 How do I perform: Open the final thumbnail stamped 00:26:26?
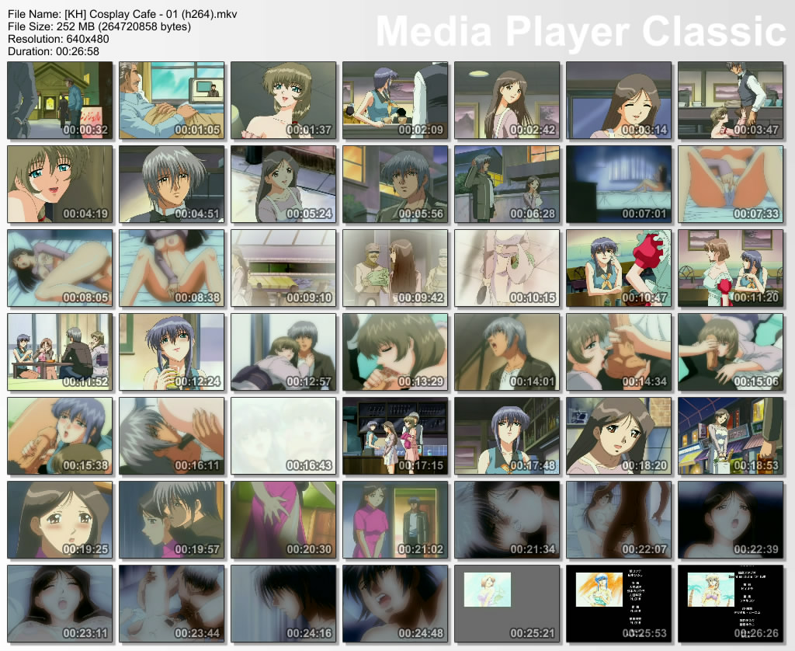pyautogui.click(x=731, y=604)
